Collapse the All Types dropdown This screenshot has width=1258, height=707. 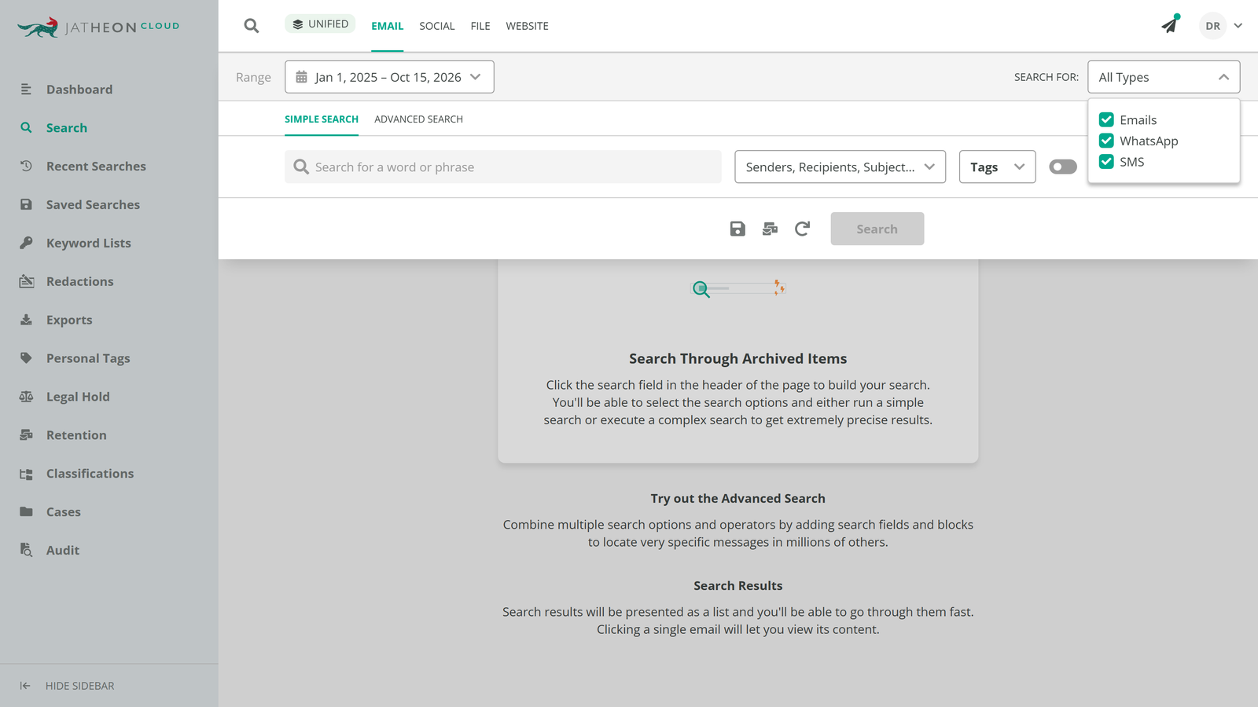point(1164,77)
